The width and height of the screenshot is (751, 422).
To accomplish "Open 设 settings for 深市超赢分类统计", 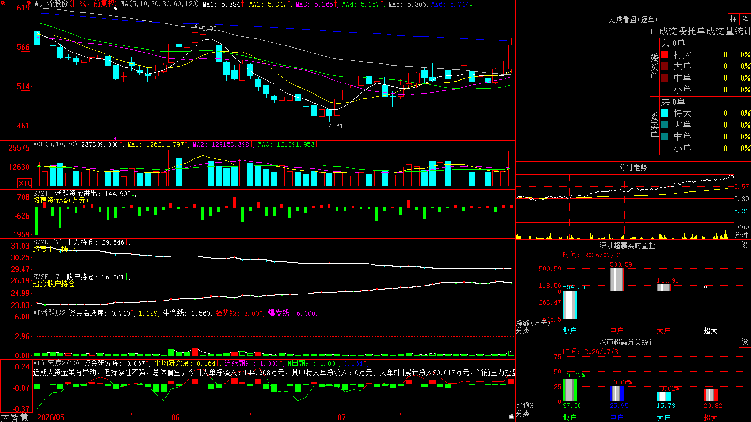I will 745,342.
